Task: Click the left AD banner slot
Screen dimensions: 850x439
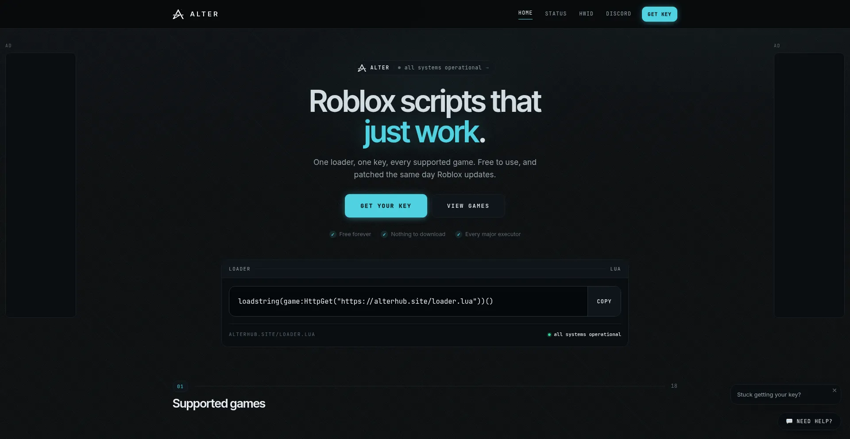Action: coord(40,185)
